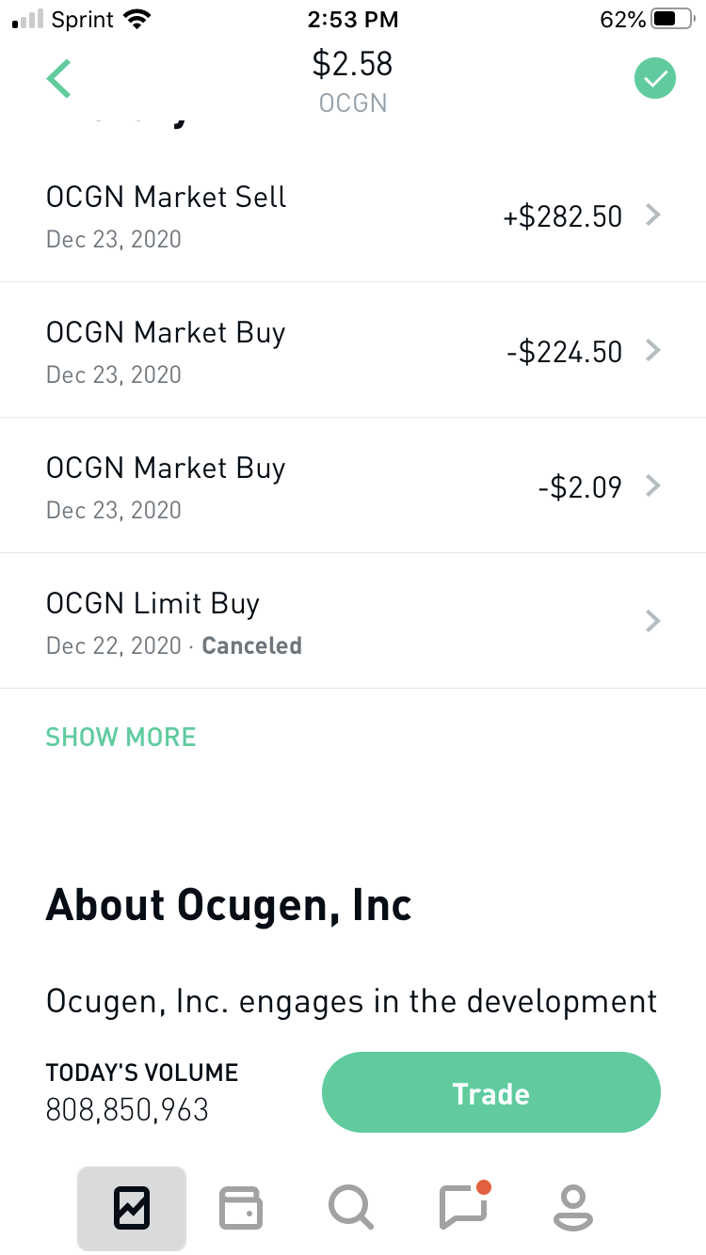Viewport: 706px width, 1255px height.
Task: Expand the canceled Limit Buy chevron
Action: pos(653,622)
